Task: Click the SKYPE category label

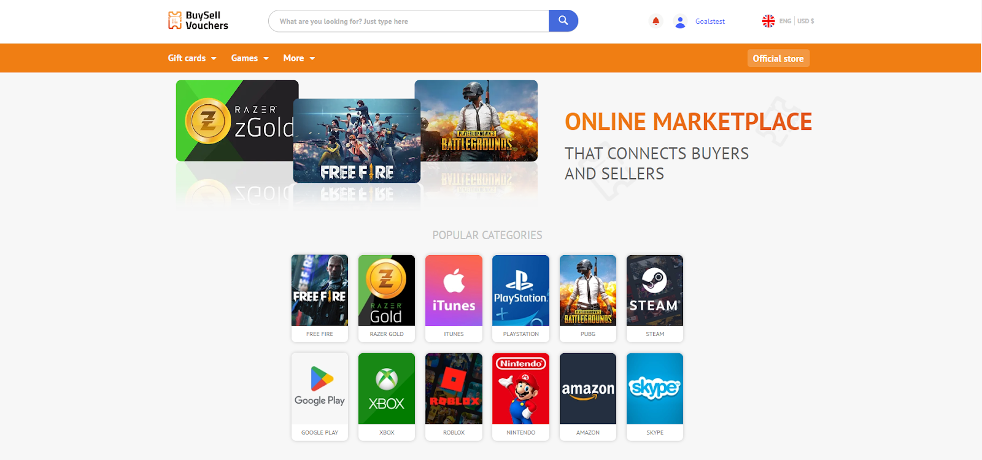Action: pyautogui.click(x=655, y=432)
